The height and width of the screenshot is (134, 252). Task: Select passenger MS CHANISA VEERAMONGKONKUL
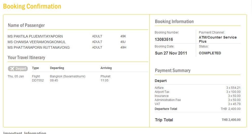37,42
